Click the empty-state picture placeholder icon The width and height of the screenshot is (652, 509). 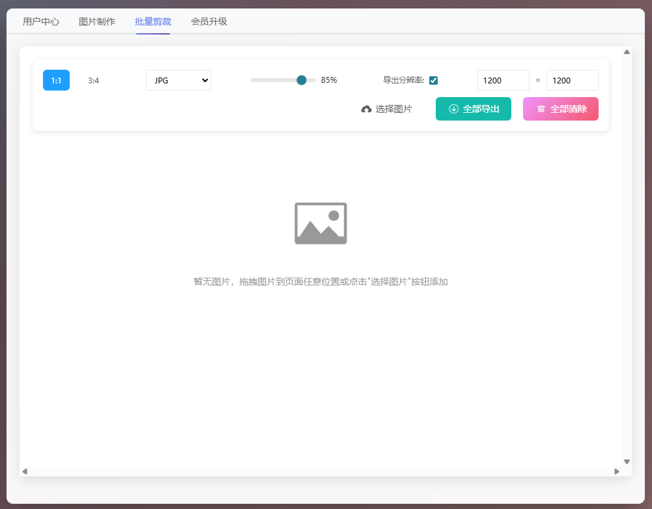(320, 223)
